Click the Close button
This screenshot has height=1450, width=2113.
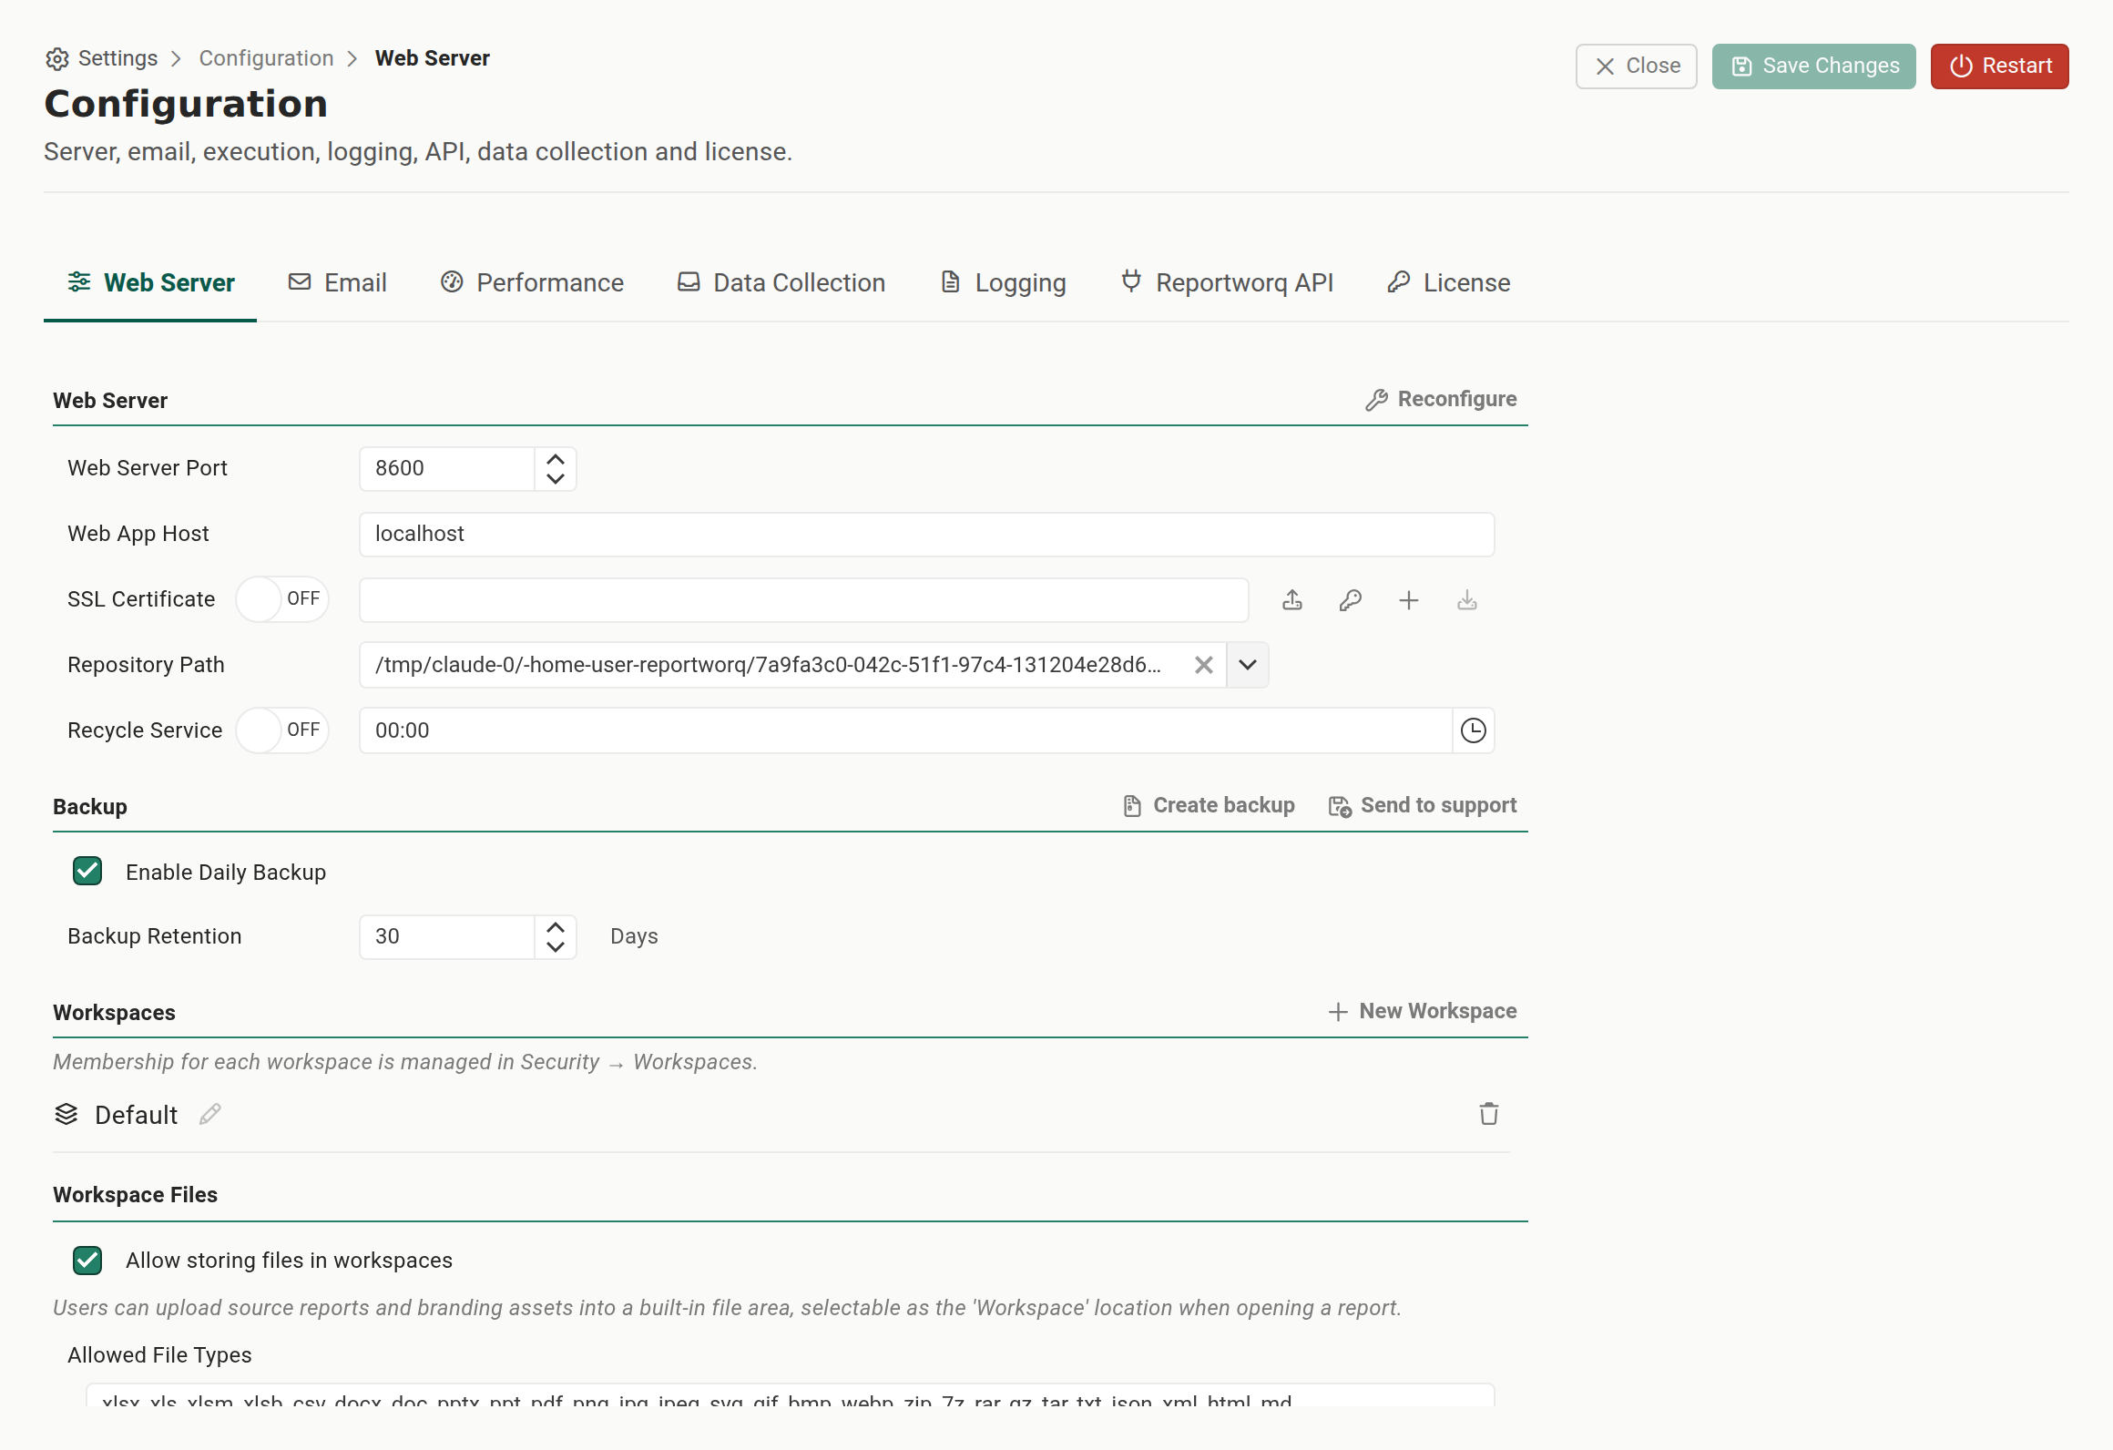1637,66
